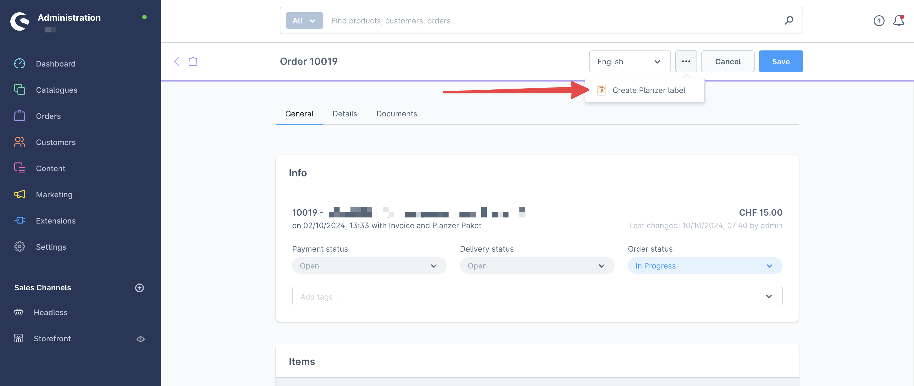The width and height of the screenshot is (914, 386).
Task: Switch to the Documents tab
Action: click(396, 114)
